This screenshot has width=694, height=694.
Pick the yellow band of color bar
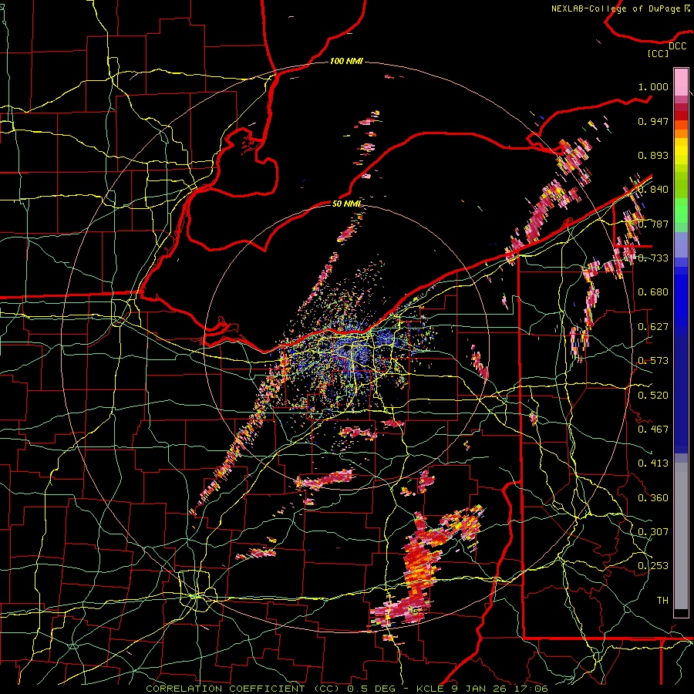coord(681,151)
